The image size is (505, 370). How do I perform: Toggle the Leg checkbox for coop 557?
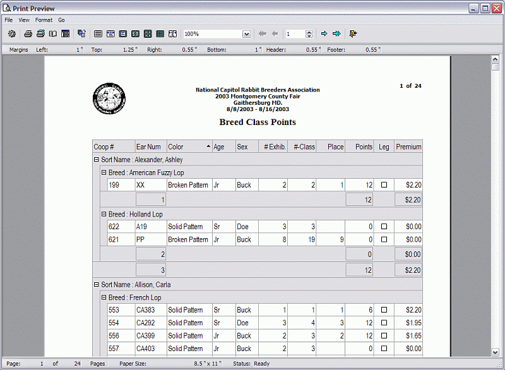384,349
